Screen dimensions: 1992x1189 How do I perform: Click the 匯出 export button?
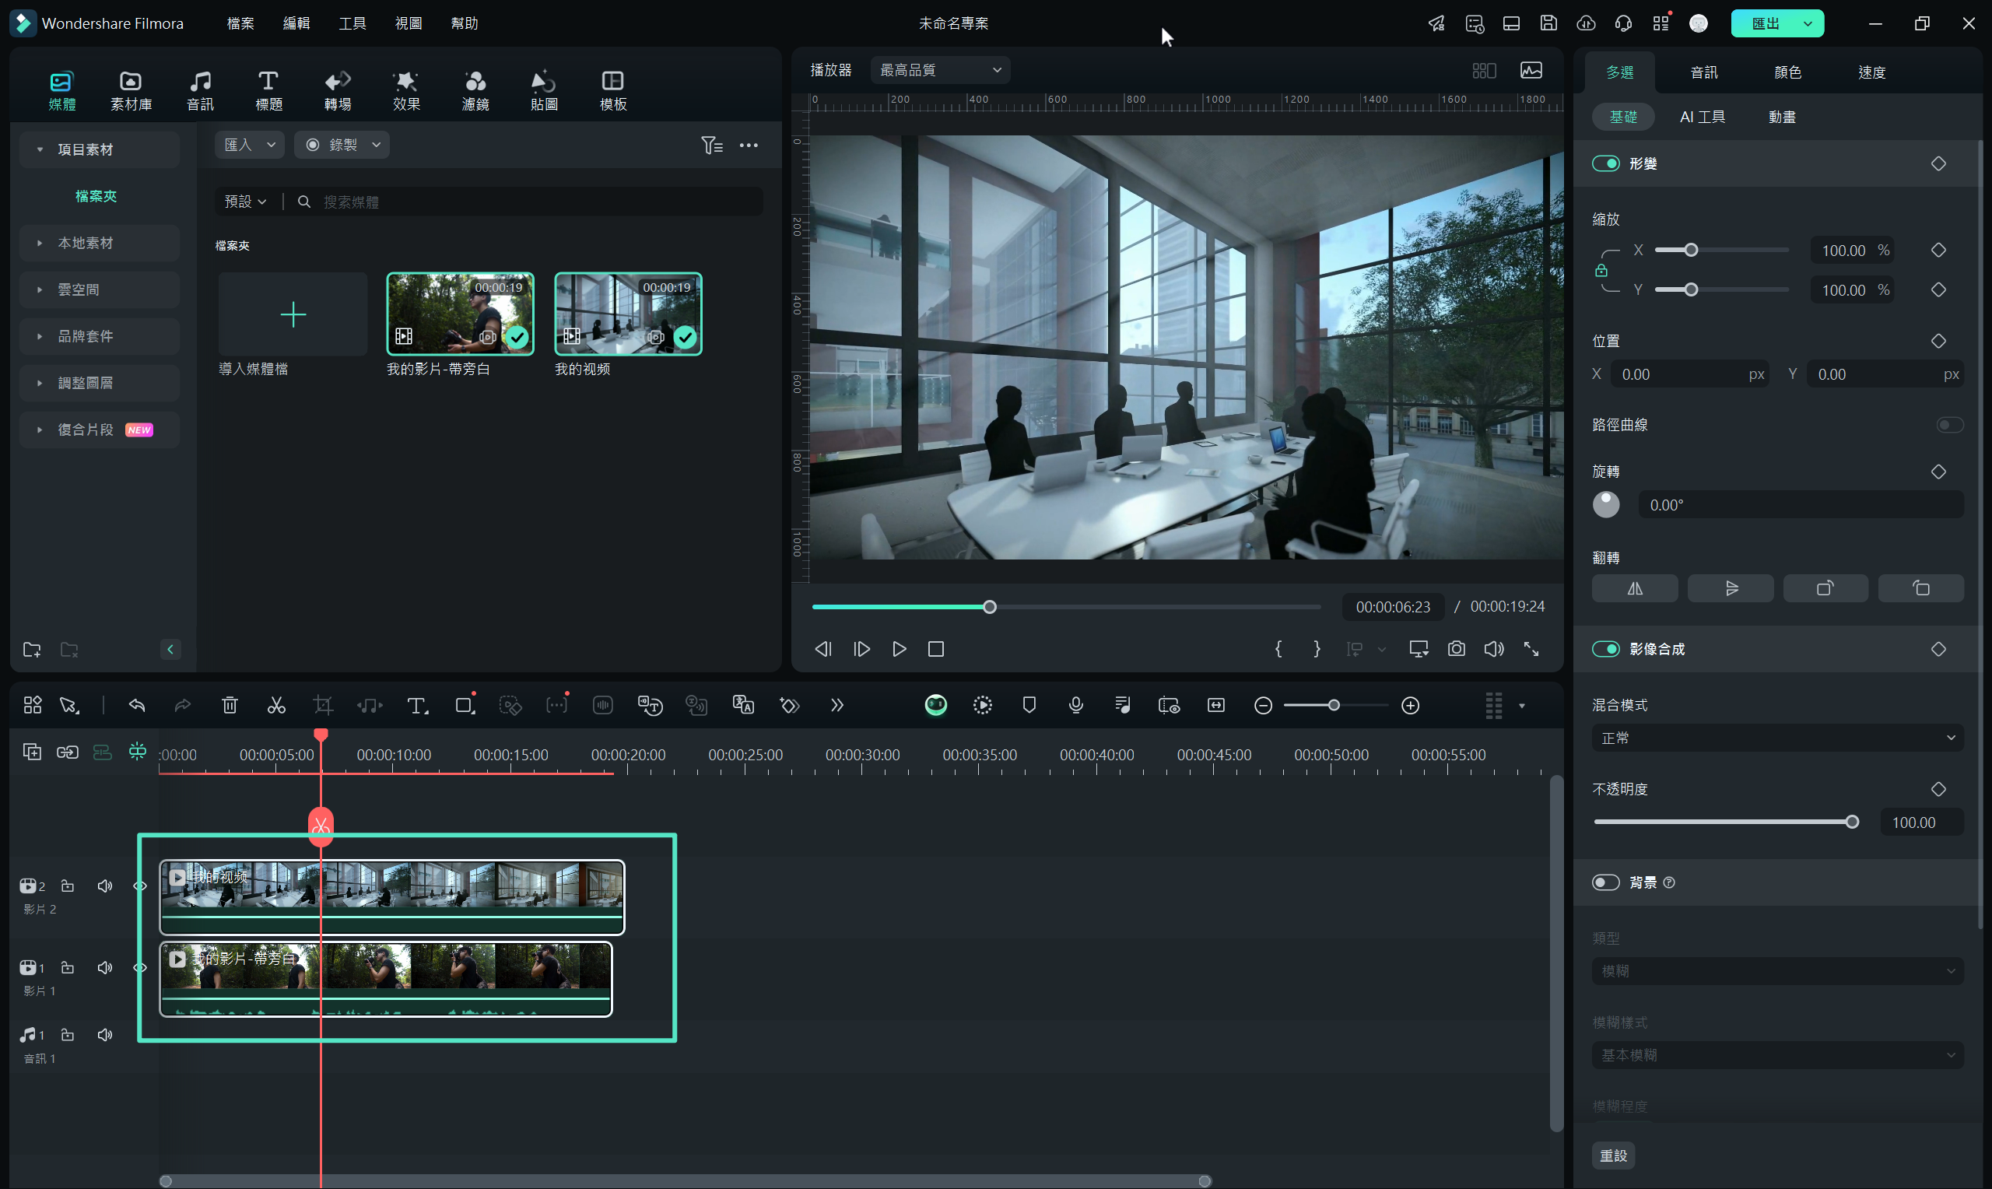point(1765,23)
